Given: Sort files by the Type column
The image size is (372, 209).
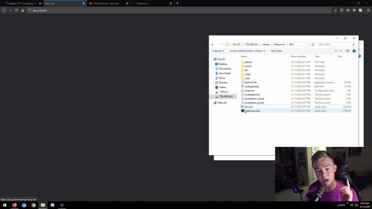Looking at the screenshot, I should 317,56.
